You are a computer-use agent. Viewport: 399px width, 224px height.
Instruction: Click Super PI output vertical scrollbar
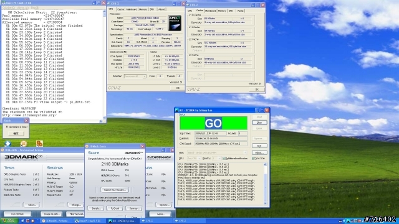(x=104, y=65)
